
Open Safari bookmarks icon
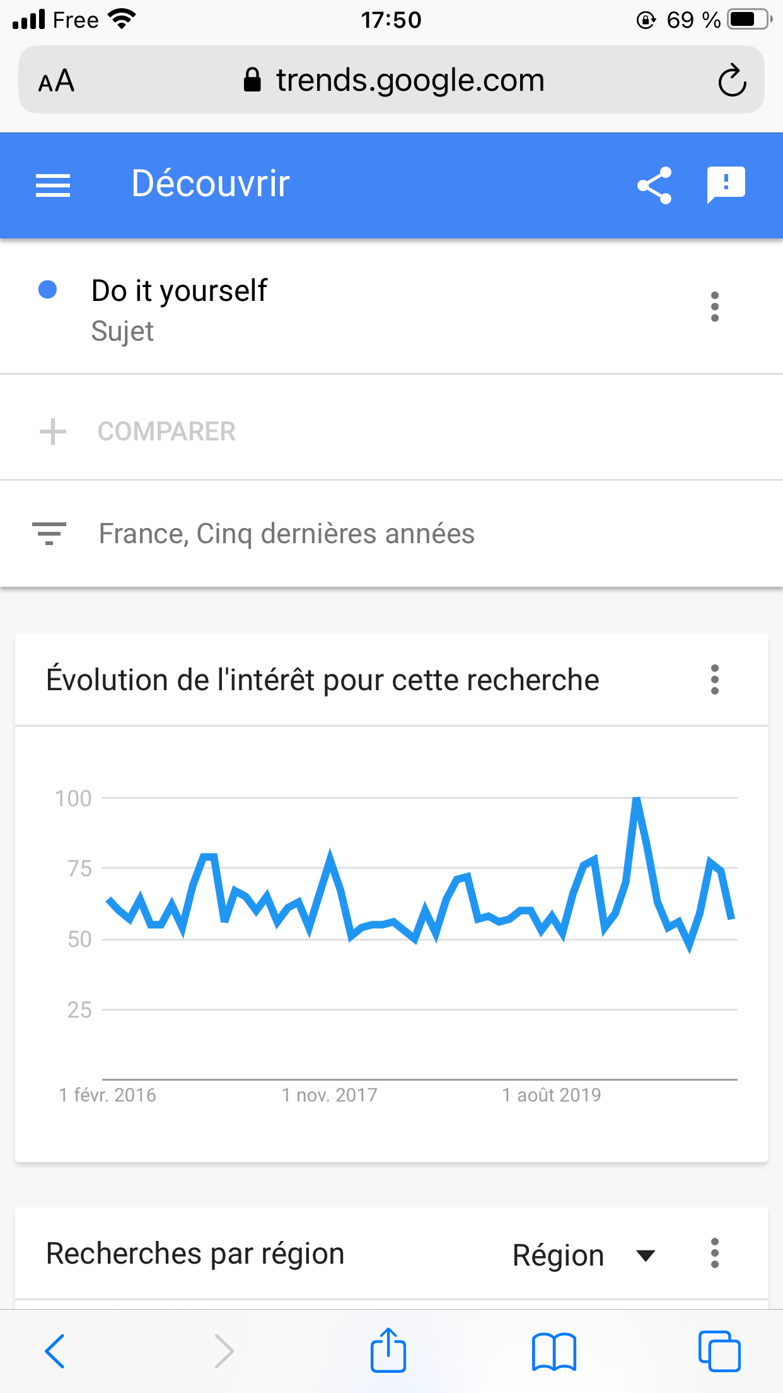tap(554, 1351)
